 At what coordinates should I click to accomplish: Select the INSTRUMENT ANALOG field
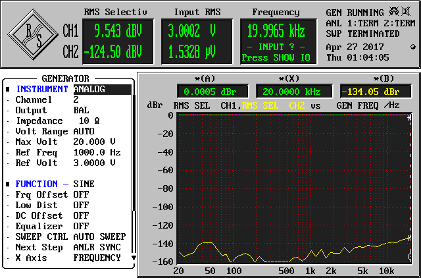tap(103, 89)
